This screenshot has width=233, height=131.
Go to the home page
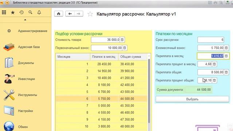click(x=59, y=14)
